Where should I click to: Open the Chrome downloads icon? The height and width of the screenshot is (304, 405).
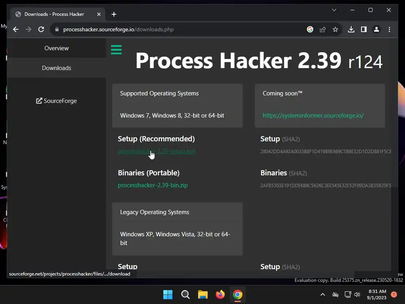[351, 29]
